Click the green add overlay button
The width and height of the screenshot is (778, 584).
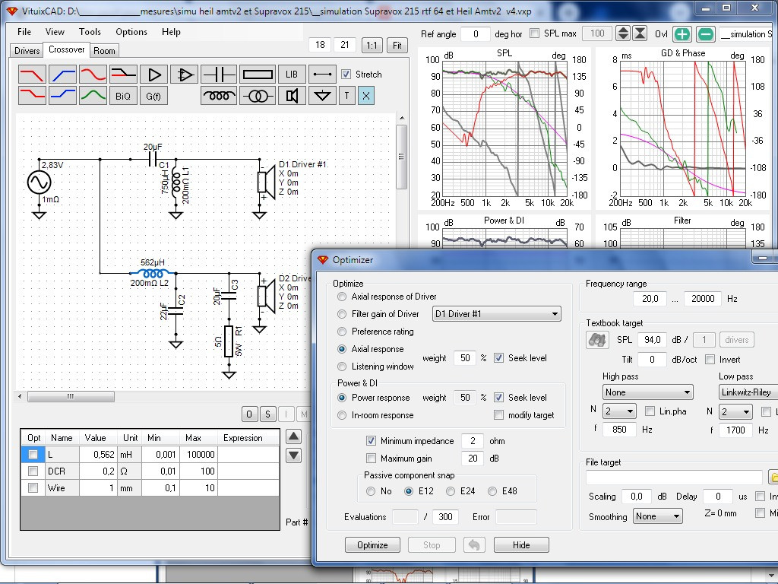pyautogui.click(x=682, y=33)
